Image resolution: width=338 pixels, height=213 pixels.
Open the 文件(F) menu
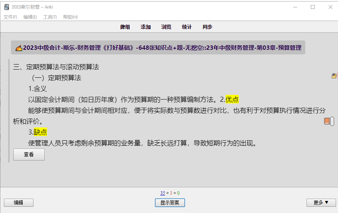coord(10,17)
